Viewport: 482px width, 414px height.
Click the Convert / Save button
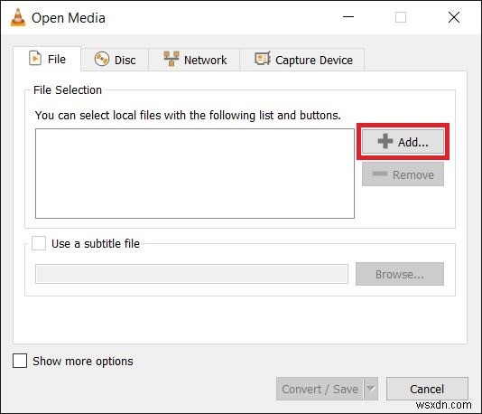click(x=320, y=389)
